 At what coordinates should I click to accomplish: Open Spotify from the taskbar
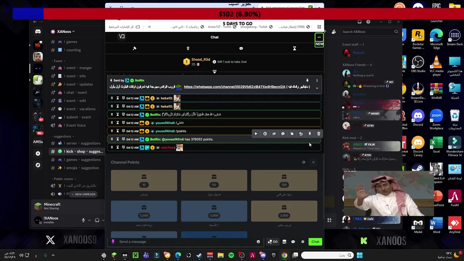(x=231, y=255)
